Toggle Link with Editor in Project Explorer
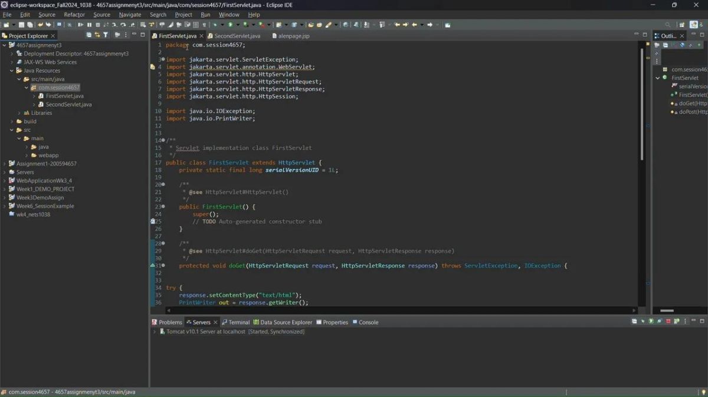The image size is (708, 397). [97, 35]
